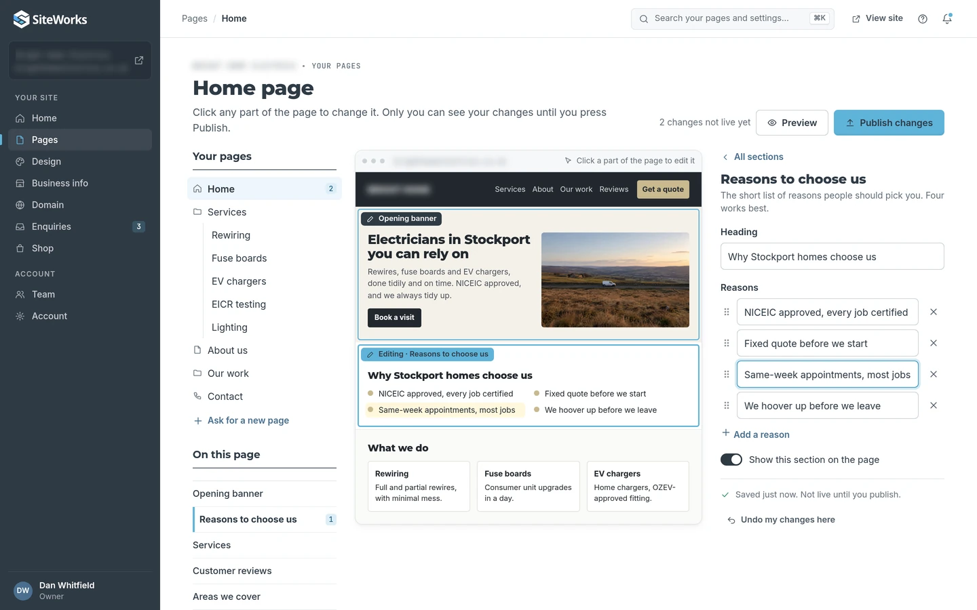977x610 pixels.
Task: Ask for a new page
Action: 242,420
